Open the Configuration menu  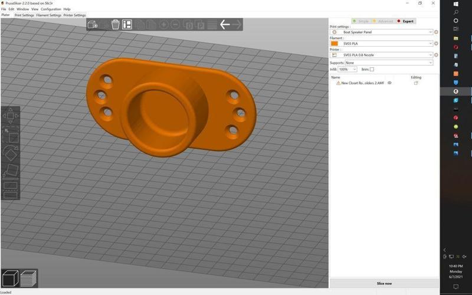pyautogui.click(x=51, y=9)
